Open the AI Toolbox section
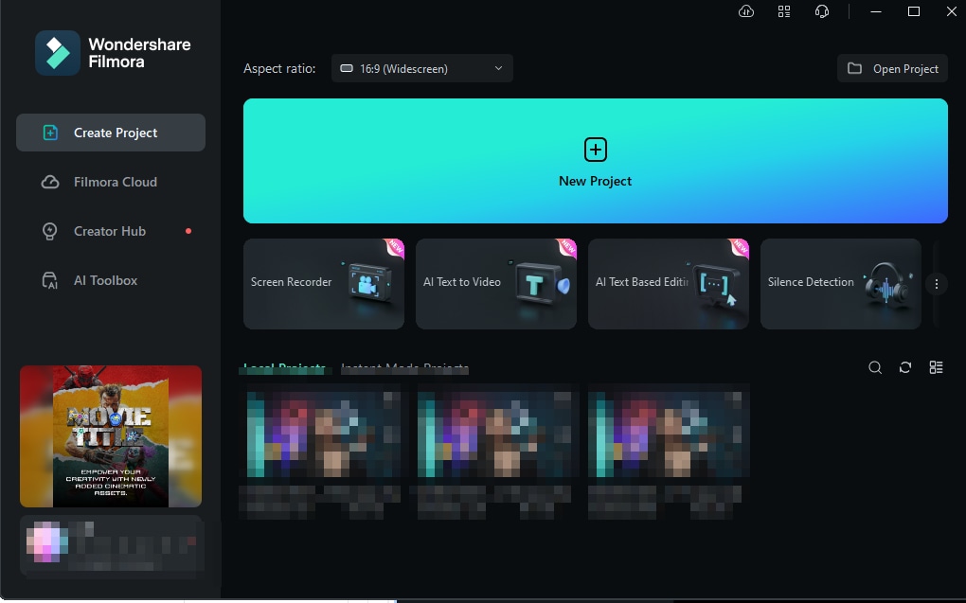Screen dimensions: 966x603 click(x=111, y=280)
